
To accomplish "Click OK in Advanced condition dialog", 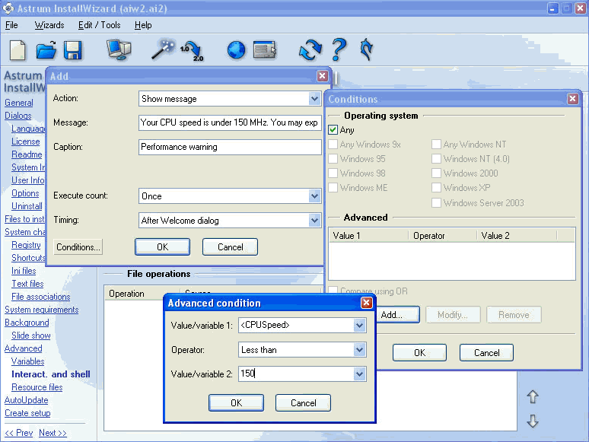I will (x=236, y=403).
